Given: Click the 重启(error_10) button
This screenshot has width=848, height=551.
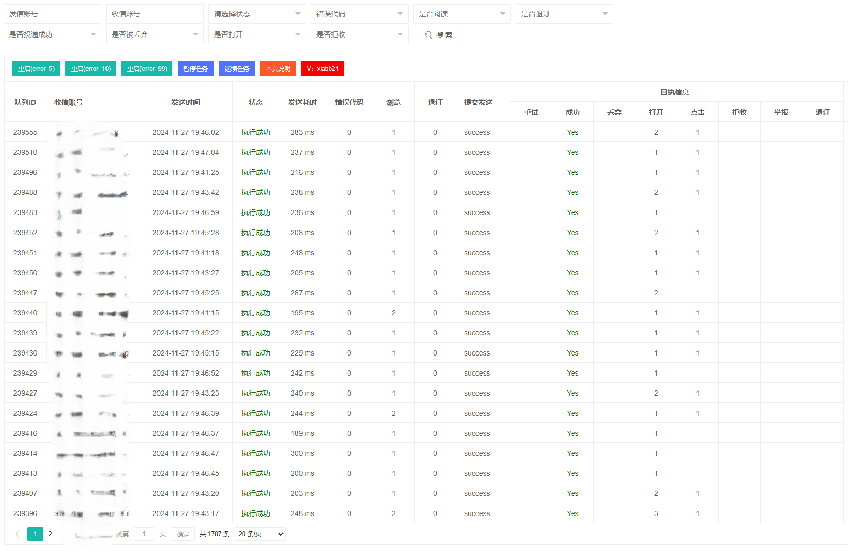Looking at the screenshot, I should click(91, 68).
